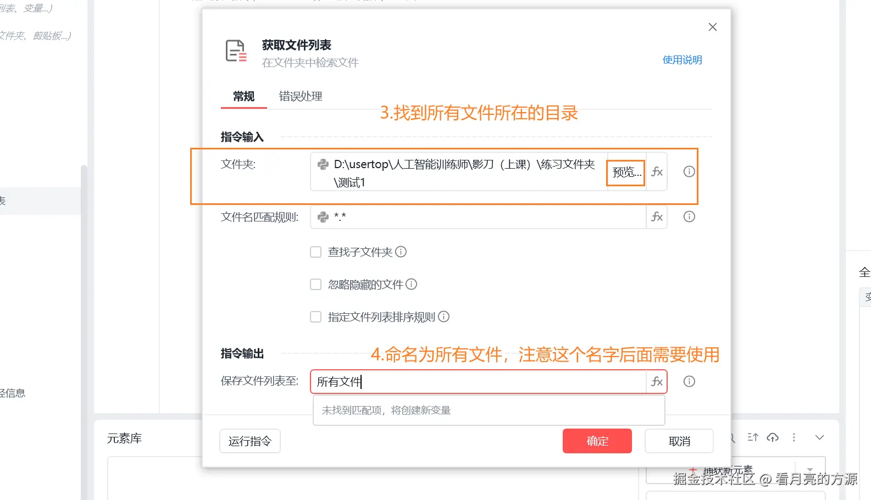Switch to the 错误处理 tab
This screenshot has width=871, height=500.
(x=301, y=97)
